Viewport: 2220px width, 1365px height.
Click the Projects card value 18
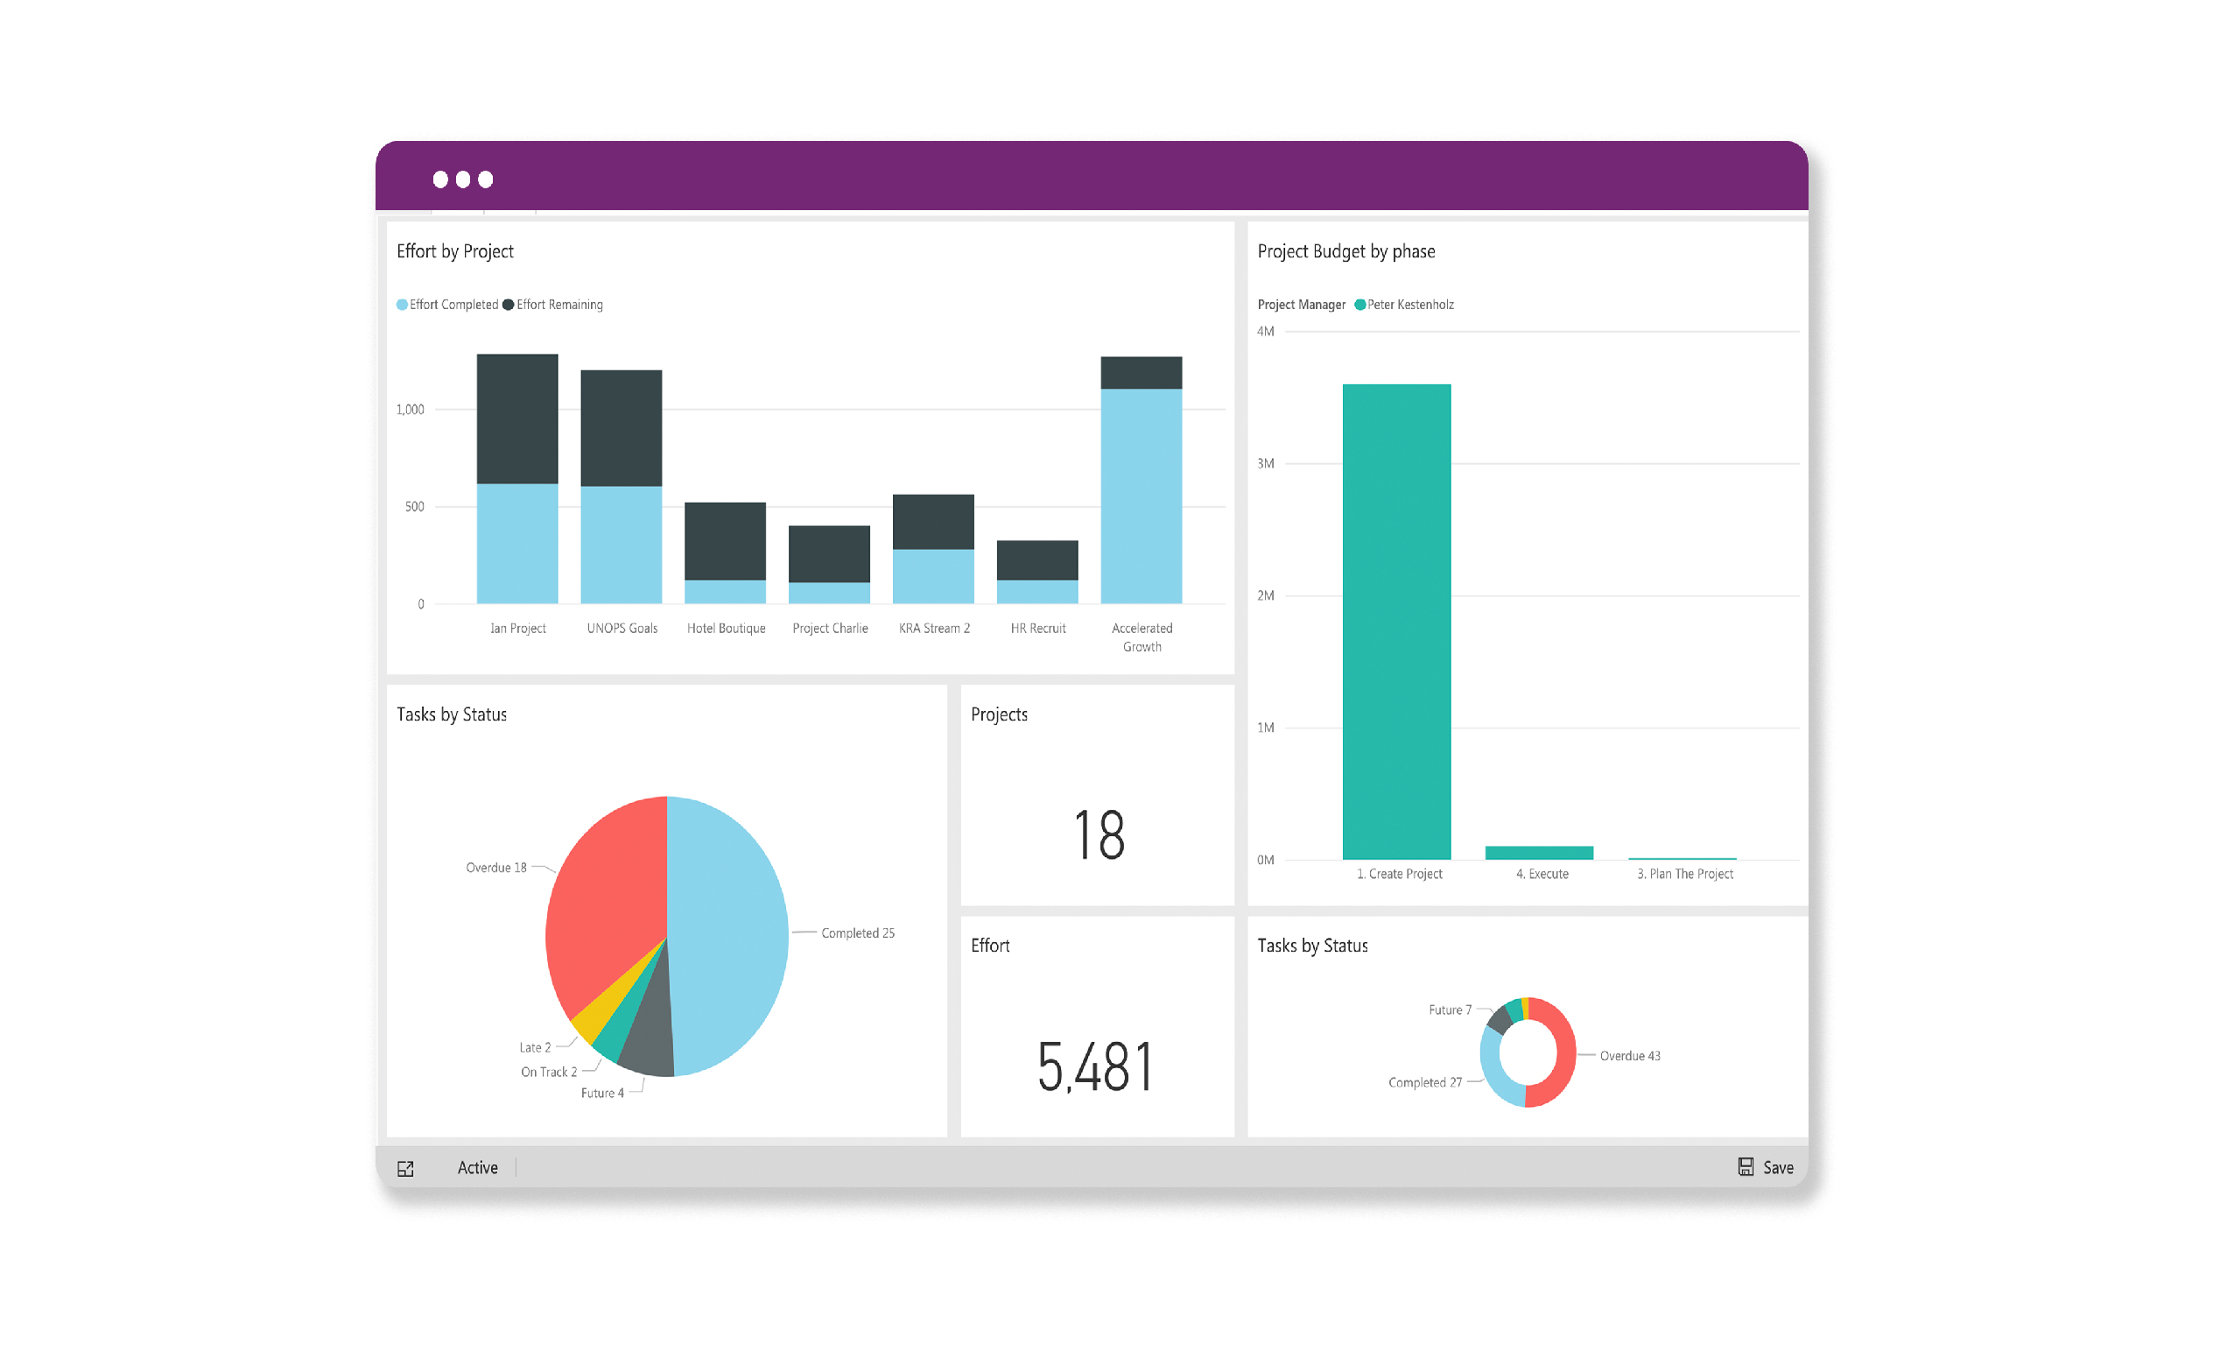(x=1099, y=835)
